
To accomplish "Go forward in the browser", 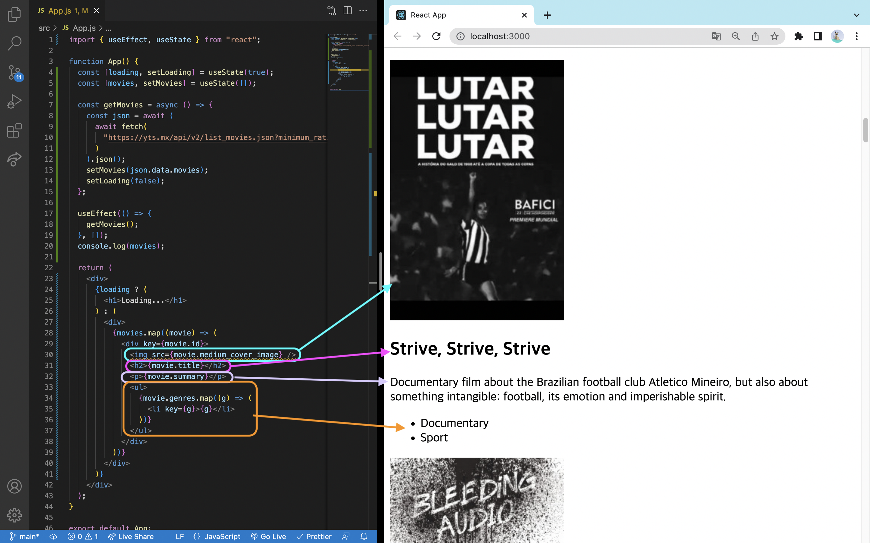I will tap(417, 36).
